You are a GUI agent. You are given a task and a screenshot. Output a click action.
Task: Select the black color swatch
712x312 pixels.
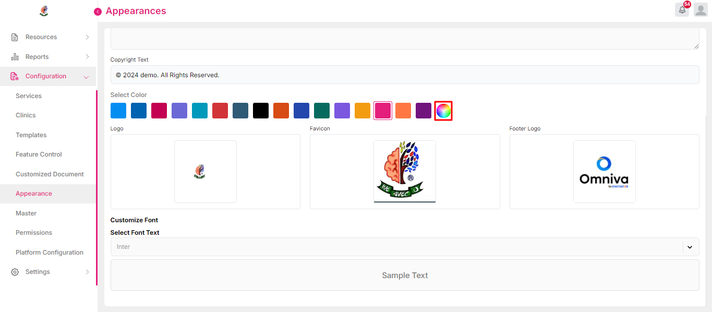pyautogui.click(x=261, y=111)
